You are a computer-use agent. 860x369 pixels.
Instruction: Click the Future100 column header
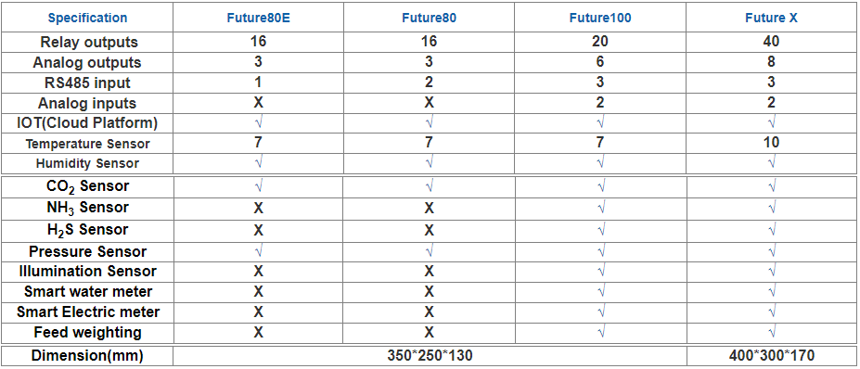click(600, 18)
